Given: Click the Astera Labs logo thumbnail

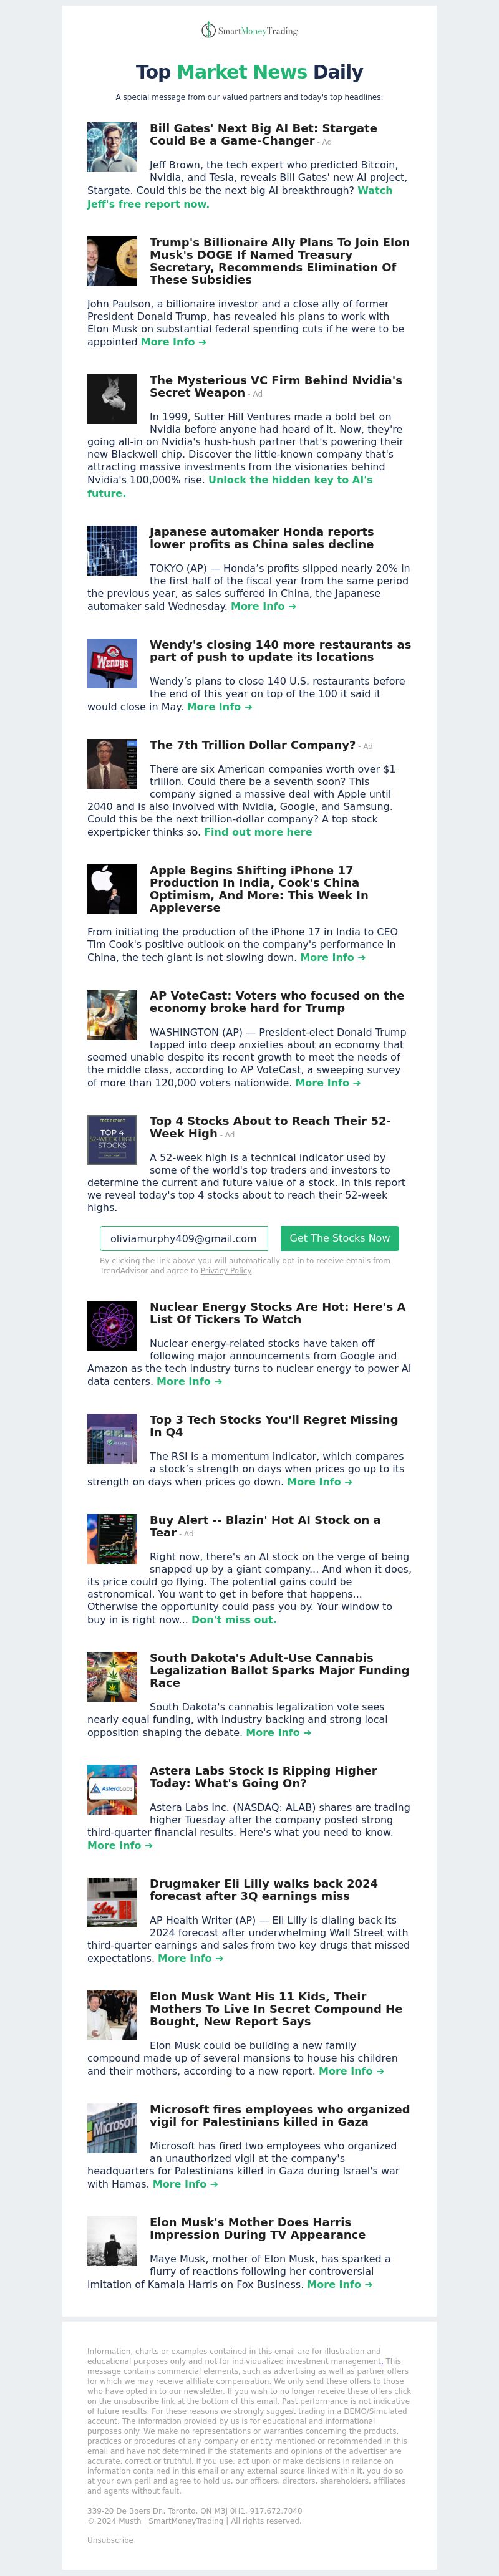Looking at the screenshot, I should [112, 1789].
